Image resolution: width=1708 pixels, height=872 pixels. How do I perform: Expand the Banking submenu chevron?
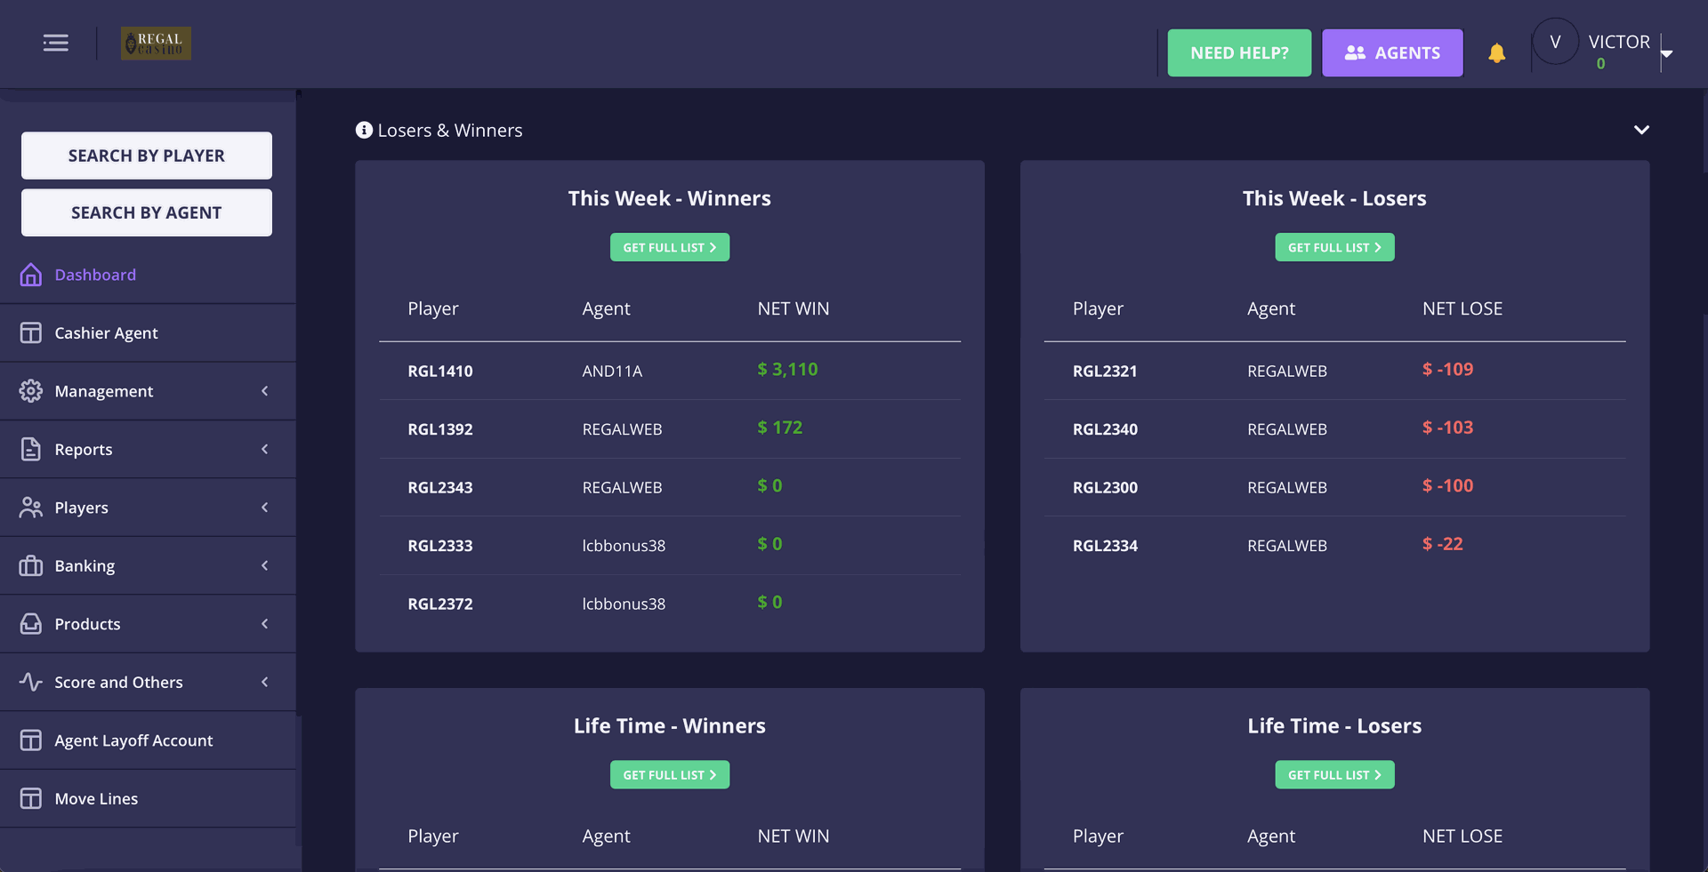(264, 565)
